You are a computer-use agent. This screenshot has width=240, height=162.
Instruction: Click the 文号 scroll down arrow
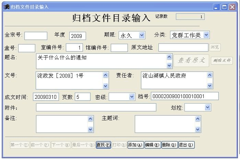pyautogui.click(x=106, y=86)
